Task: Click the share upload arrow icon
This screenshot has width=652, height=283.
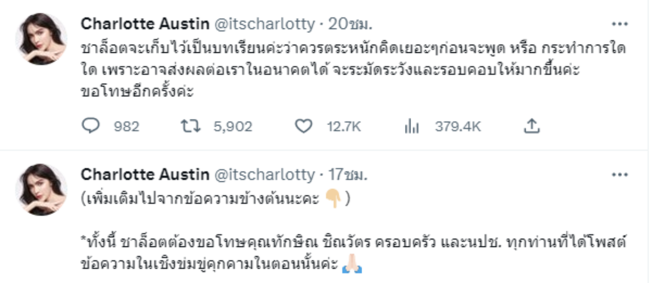Action: pos(531,125)
